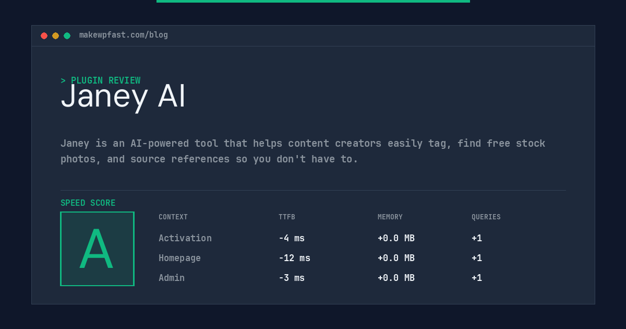
Task: Click the A speed score badge
Action: (97, 249)
